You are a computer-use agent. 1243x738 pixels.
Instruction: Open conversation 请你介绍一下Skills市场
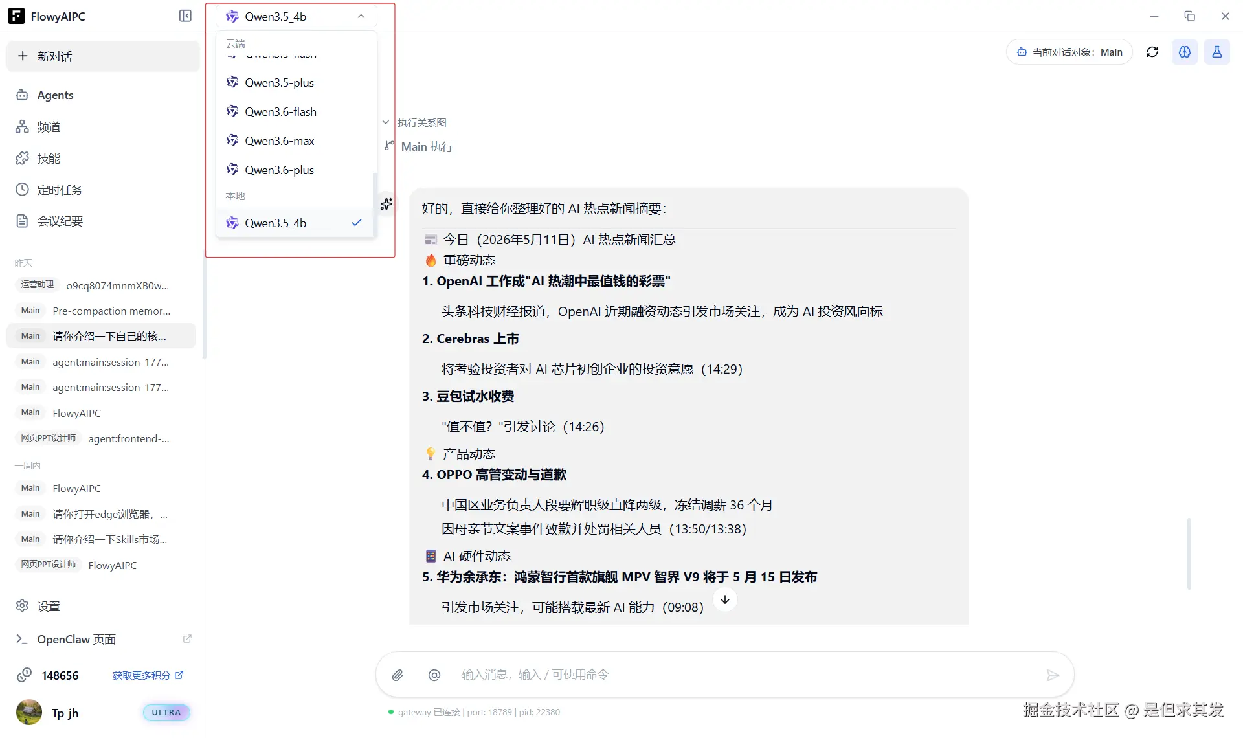click(x=101, y=539)
